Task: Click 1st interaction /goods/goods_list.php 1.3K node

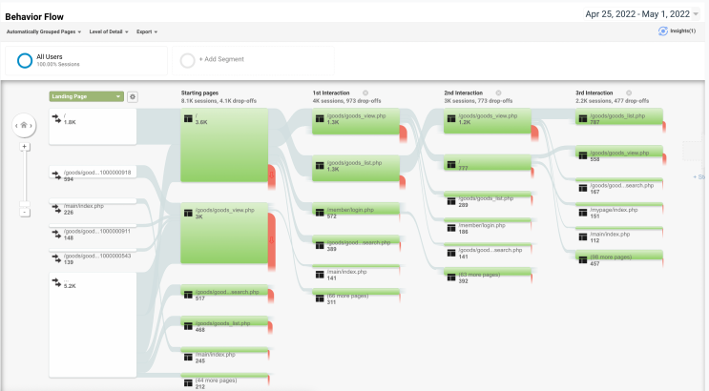Action: pyautogui.click(x=356, y=168)
